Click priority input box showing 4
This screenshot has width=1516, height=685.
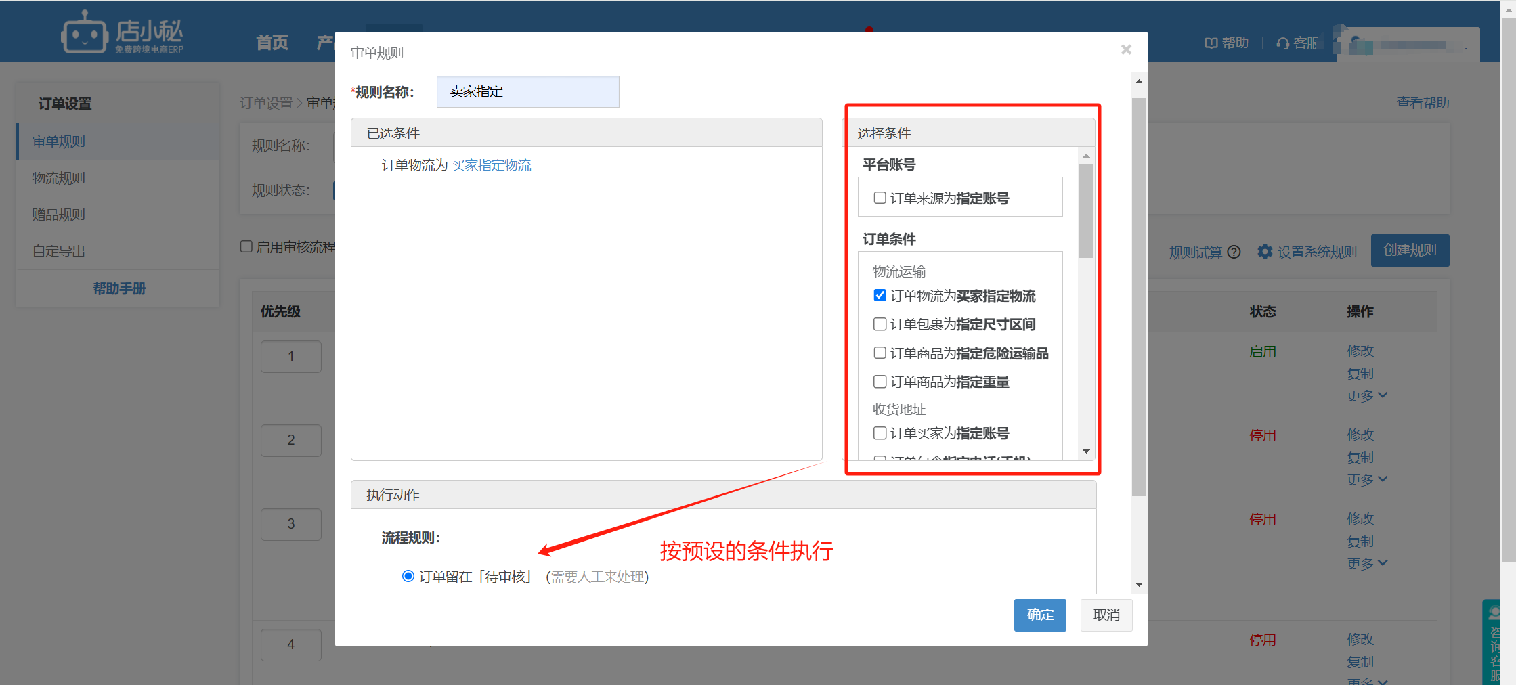(x=291, y=644)
